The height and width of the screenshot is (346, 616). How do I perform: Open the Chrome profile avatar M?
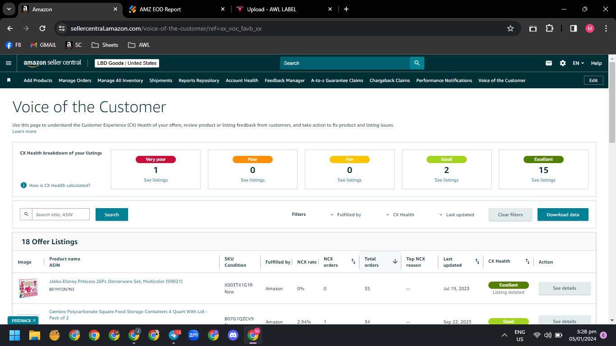[590, 28]
